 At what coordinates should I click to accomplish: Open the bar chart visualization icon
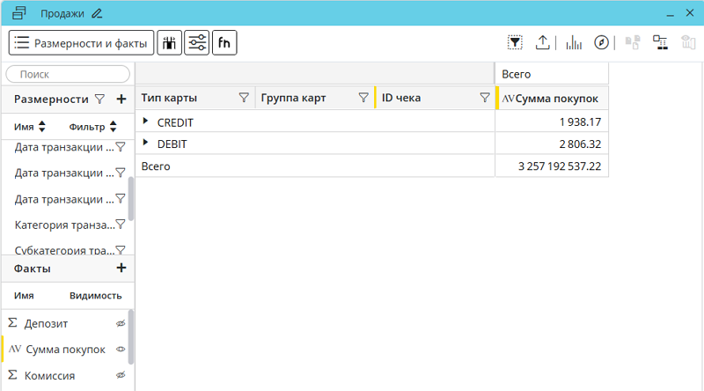click(574, 42)
